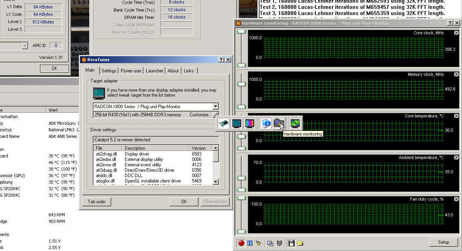This screenshot has height=251, width=462.
Task: Open the diagnostic report info icon
Action: tap(266, 124)
